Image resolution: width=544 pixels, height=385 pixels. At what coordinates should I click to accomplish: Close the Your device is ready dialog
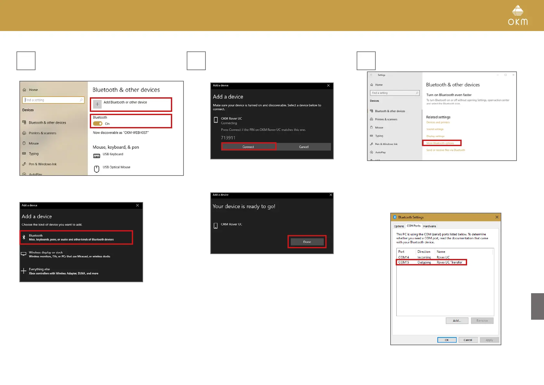[331, 195]
